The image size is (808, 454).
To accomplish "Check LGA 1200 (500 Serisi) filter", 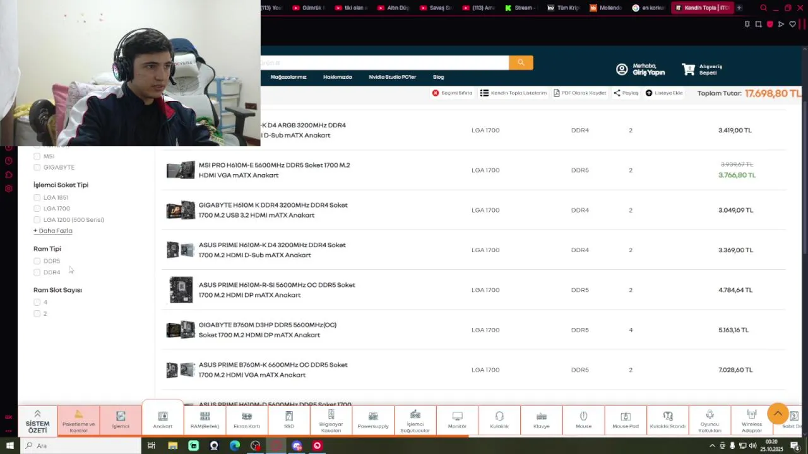I will [x=37, y=220].
